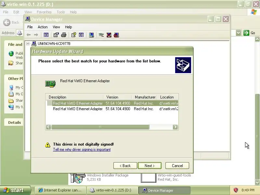The height and width of the screenshot is (195, 260).
Task: Select virtio-win-guest-tools file icon
Action: 149,178
